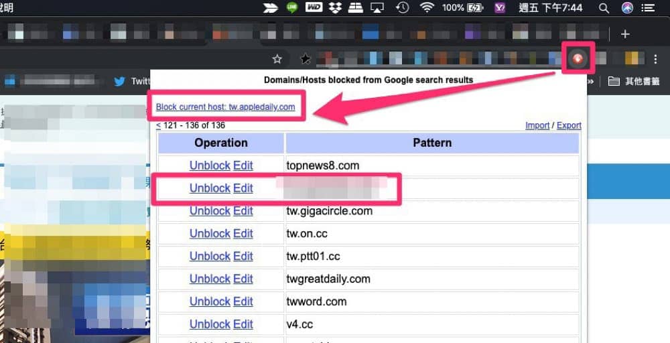This screenshot has height=343, width=670.
Task: Open the Dropbox menu bar icon
Action: tap(335, 7)
